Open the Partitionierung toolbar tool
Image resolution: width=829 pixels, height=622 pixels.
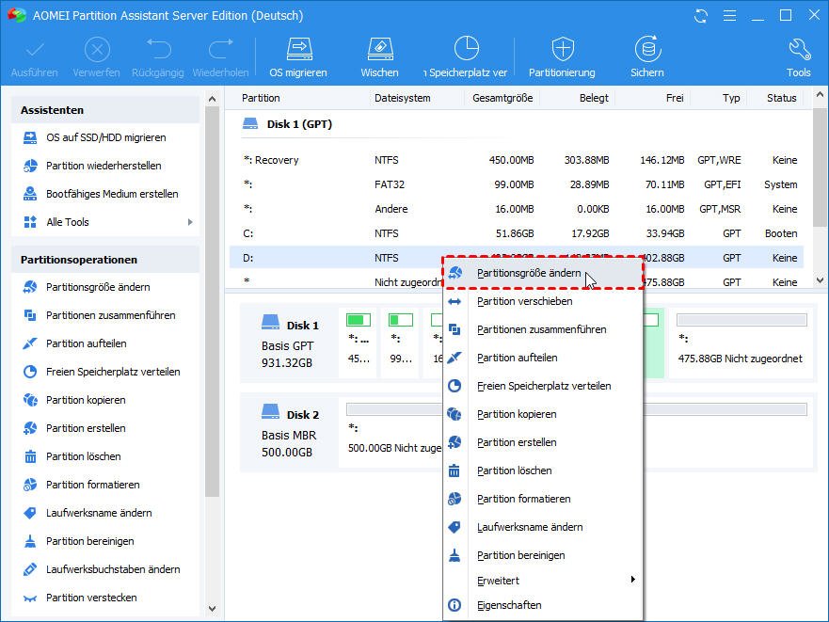click(562, 56)
